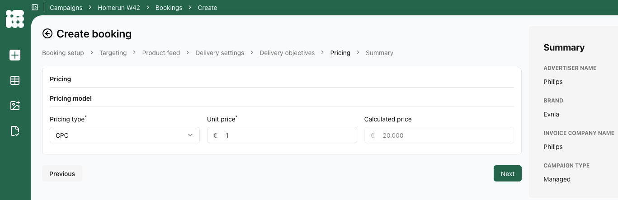618x200 pixels.
Task: Go back using the arrow beside Create booking
Action: point(47,33)
